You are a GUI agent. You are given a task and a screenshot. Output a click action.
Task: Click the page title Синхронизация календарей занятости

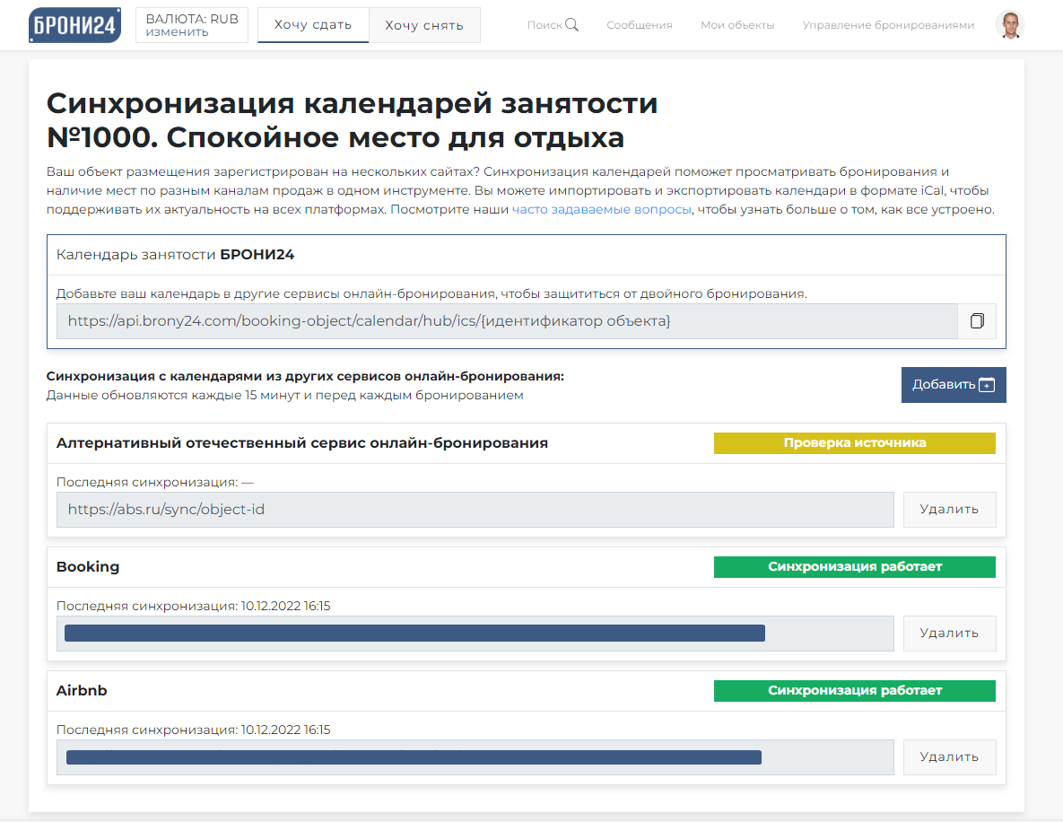pos(352,103)
